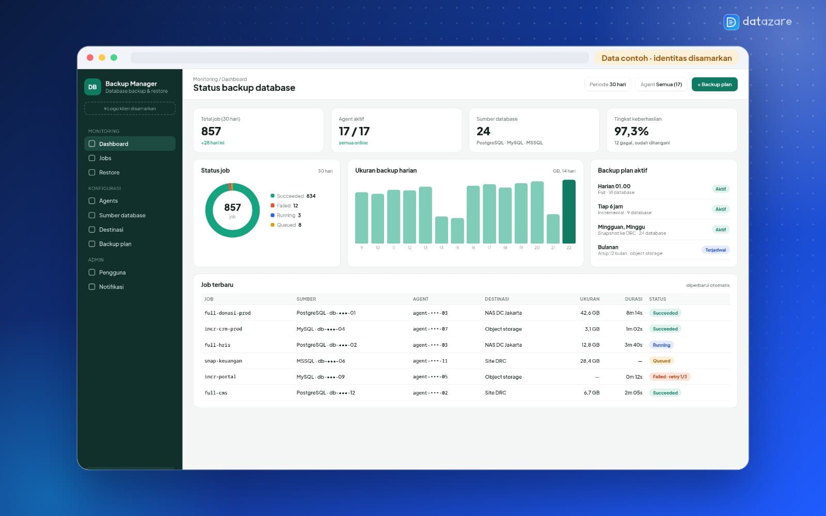Click the Agents sidebar icon

(x=92, y=201)
